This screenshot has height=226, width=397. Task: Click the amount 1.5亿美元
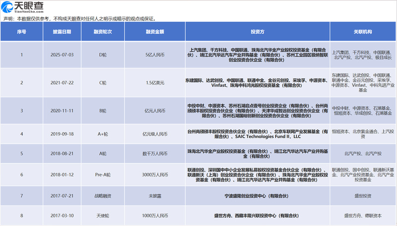(x=155, y=83)
